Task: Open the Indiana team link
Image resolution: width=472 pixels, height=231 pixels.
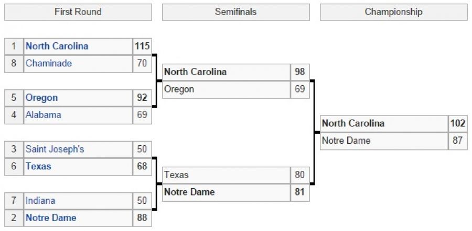Action: pos(40,201)
